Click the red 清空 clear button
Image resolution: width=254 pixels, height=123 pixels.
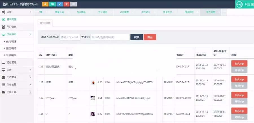150,37
